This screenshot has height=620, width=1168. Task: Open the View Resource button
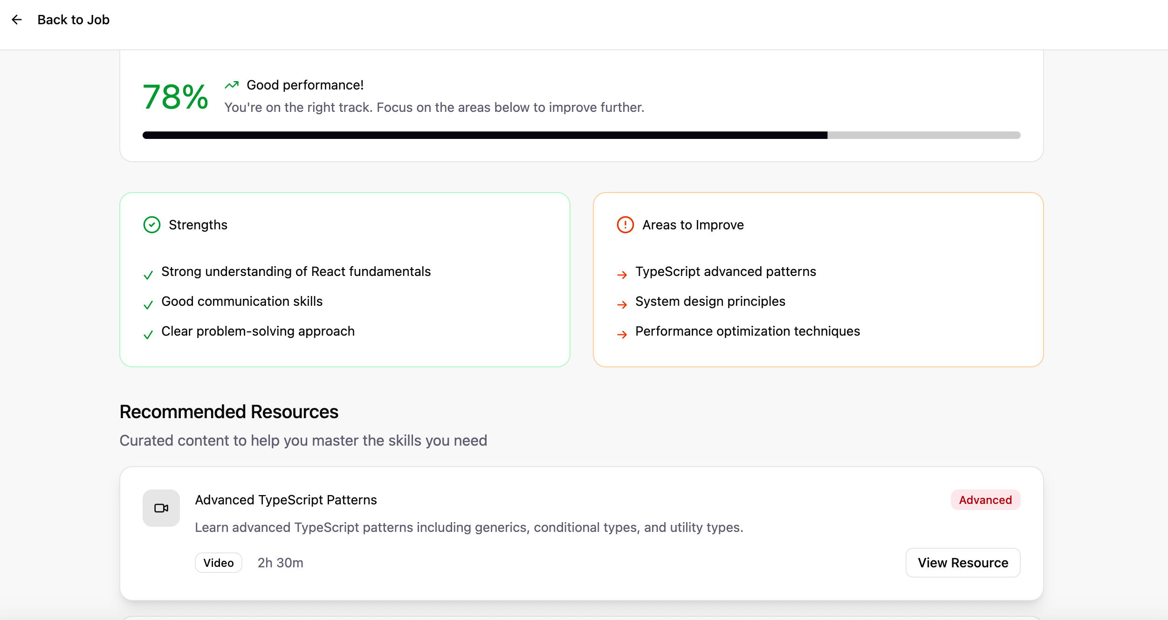962,563
